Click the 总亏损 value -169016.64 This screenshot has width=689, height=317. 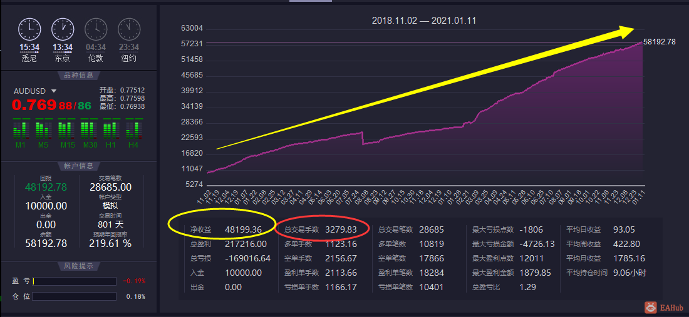[247, 258]
